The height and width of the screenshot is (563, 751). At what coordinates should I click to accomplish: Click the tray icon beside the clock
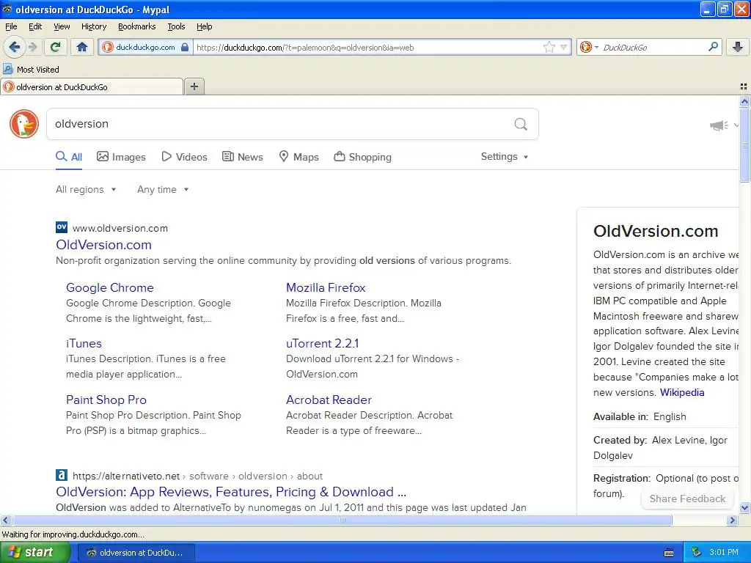click(697, 553)
